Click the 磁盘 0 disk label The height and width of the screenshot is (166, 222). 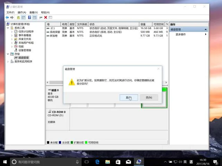55,90
